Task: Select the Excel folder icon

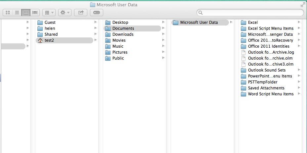Action: coord(243,22)
